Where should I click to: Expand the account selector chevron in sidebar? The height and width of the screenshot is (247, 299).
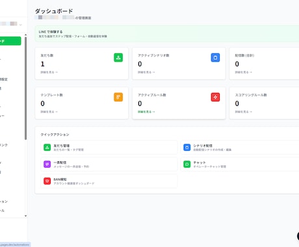pyautogui.click(x=20, y=25)
